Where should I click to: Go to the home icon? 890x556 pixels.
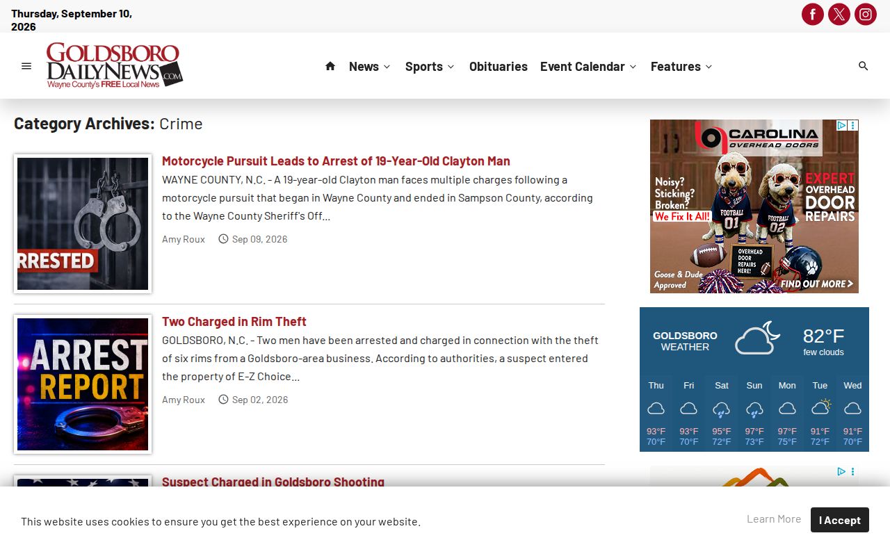[x=330, y=66]
